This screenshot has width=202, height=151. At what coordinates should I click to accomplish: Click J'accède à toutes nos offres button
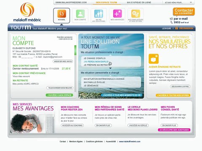pyautogui.click(x=173, y=95)
